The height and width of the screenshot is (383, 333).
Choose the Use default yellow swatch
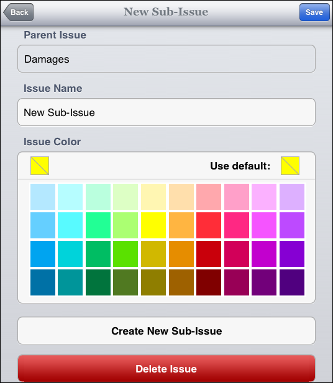[x=290, y=166]
